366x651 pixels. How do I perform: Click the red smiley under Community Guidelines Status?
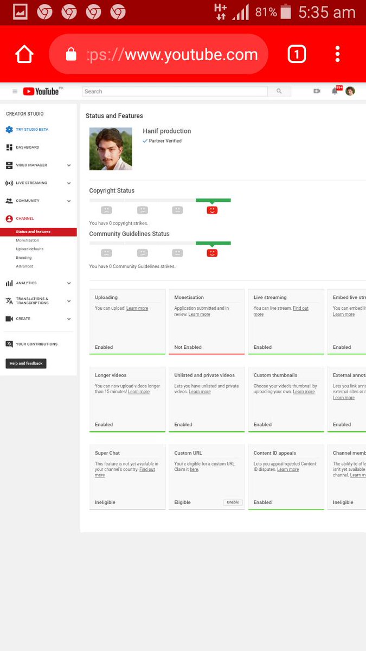[x=212, y=253]
